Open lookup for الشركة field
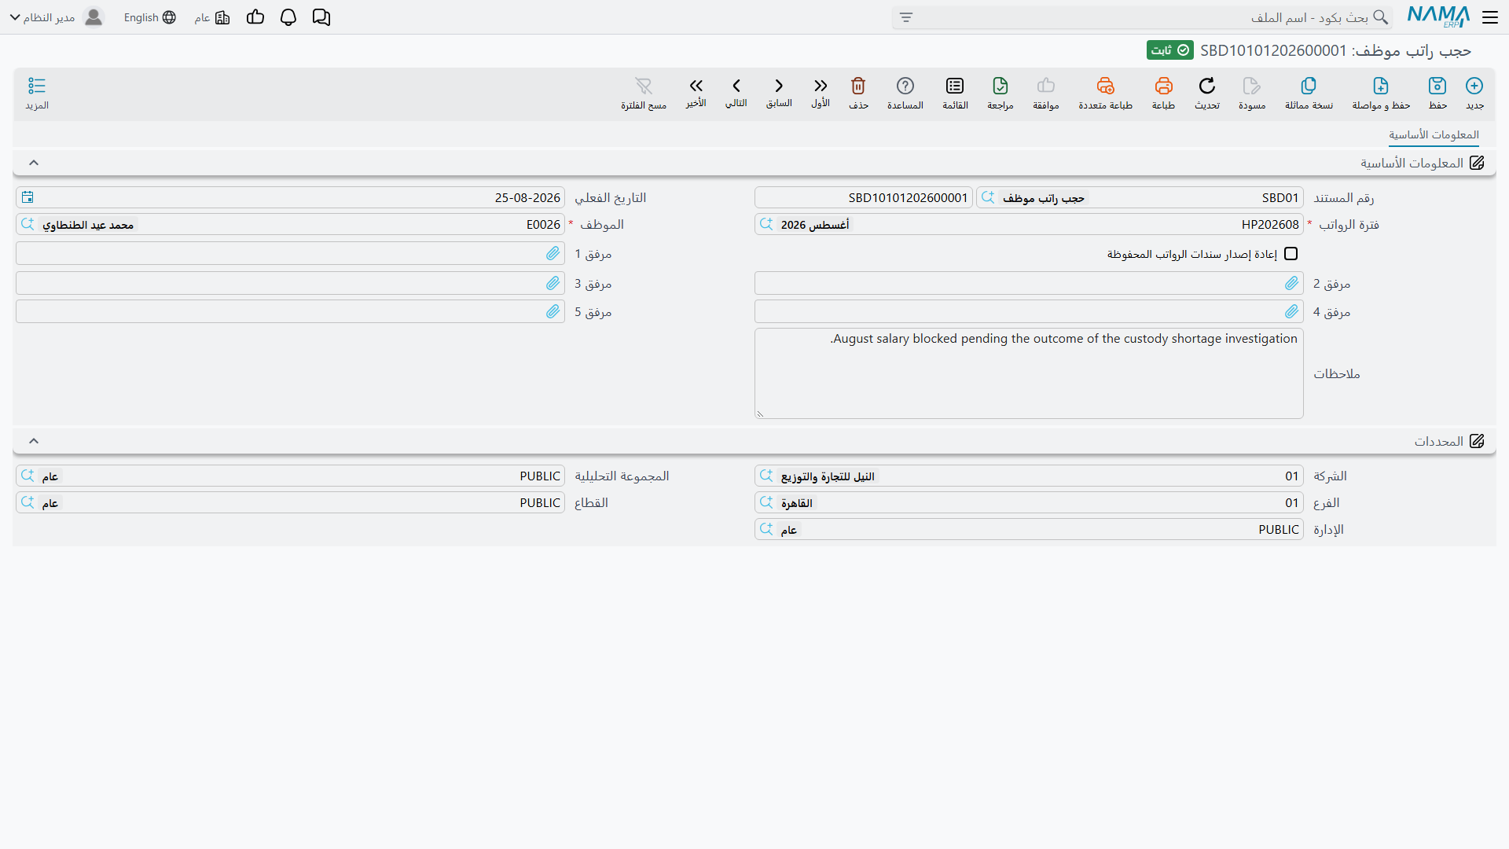1509x849 pixels. [767, 476]
